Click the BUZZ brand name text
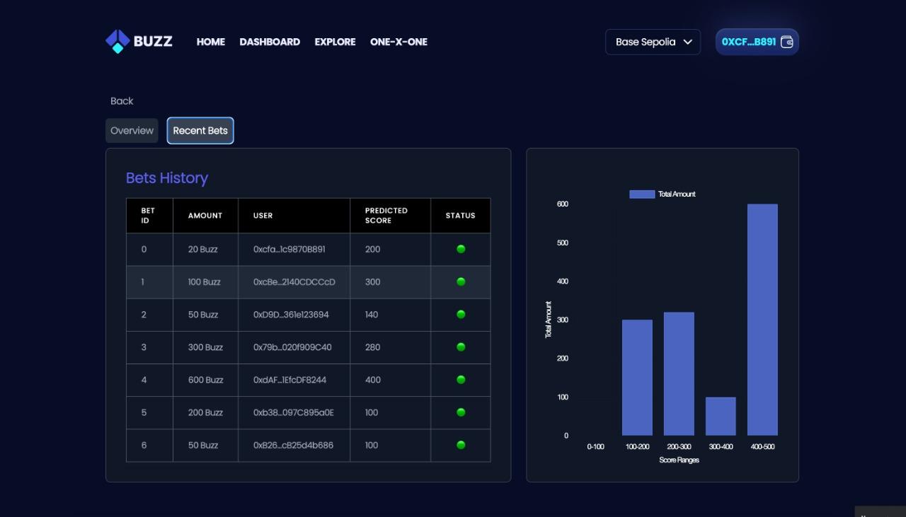 [x=153, y=41]
